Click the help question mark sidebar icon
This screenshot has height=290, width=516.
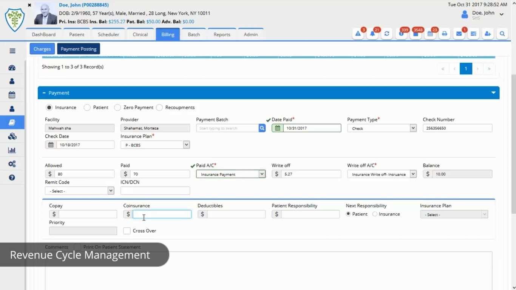pyautogui.click(x=12, y=177)
